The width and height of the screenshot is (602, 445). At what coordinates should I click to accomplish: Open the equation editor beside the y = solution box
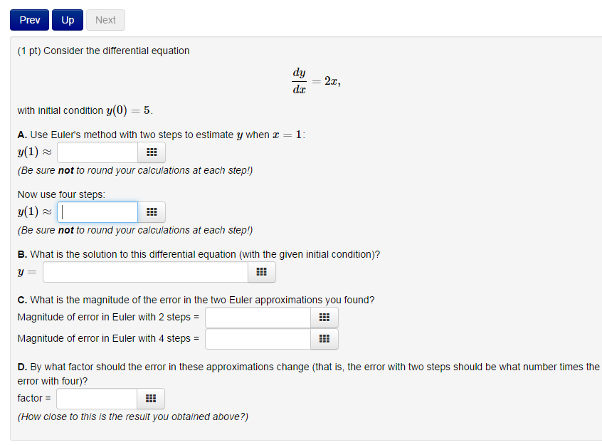tap(261, 271)
